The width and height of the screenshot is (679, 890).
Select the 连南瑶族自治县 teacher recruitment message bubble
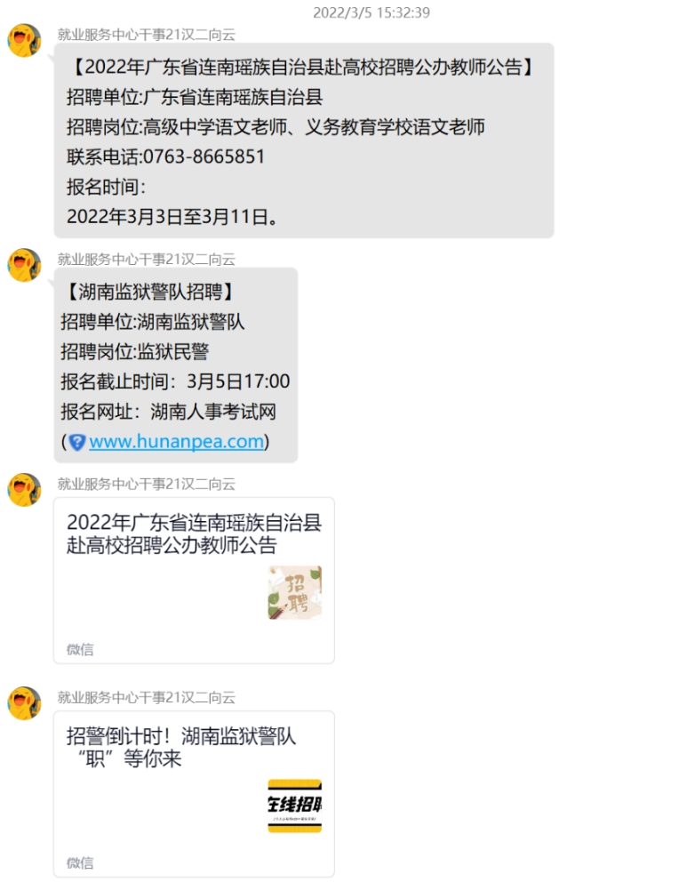click(x=304, y=140)
